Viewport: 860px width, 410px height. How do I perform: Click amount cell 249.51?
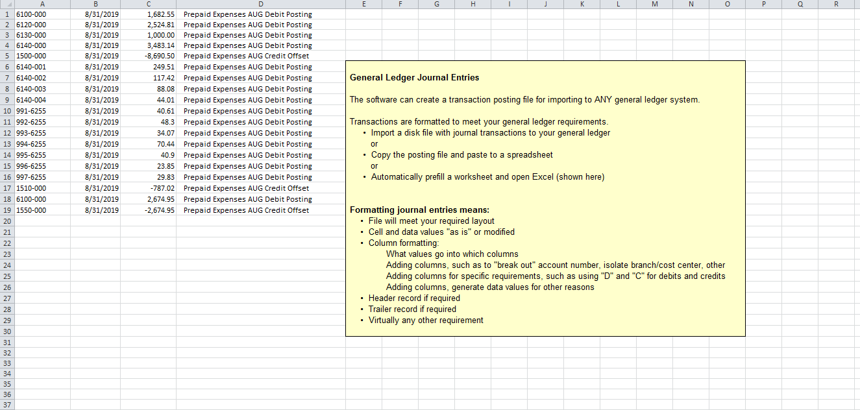(149, 67)
